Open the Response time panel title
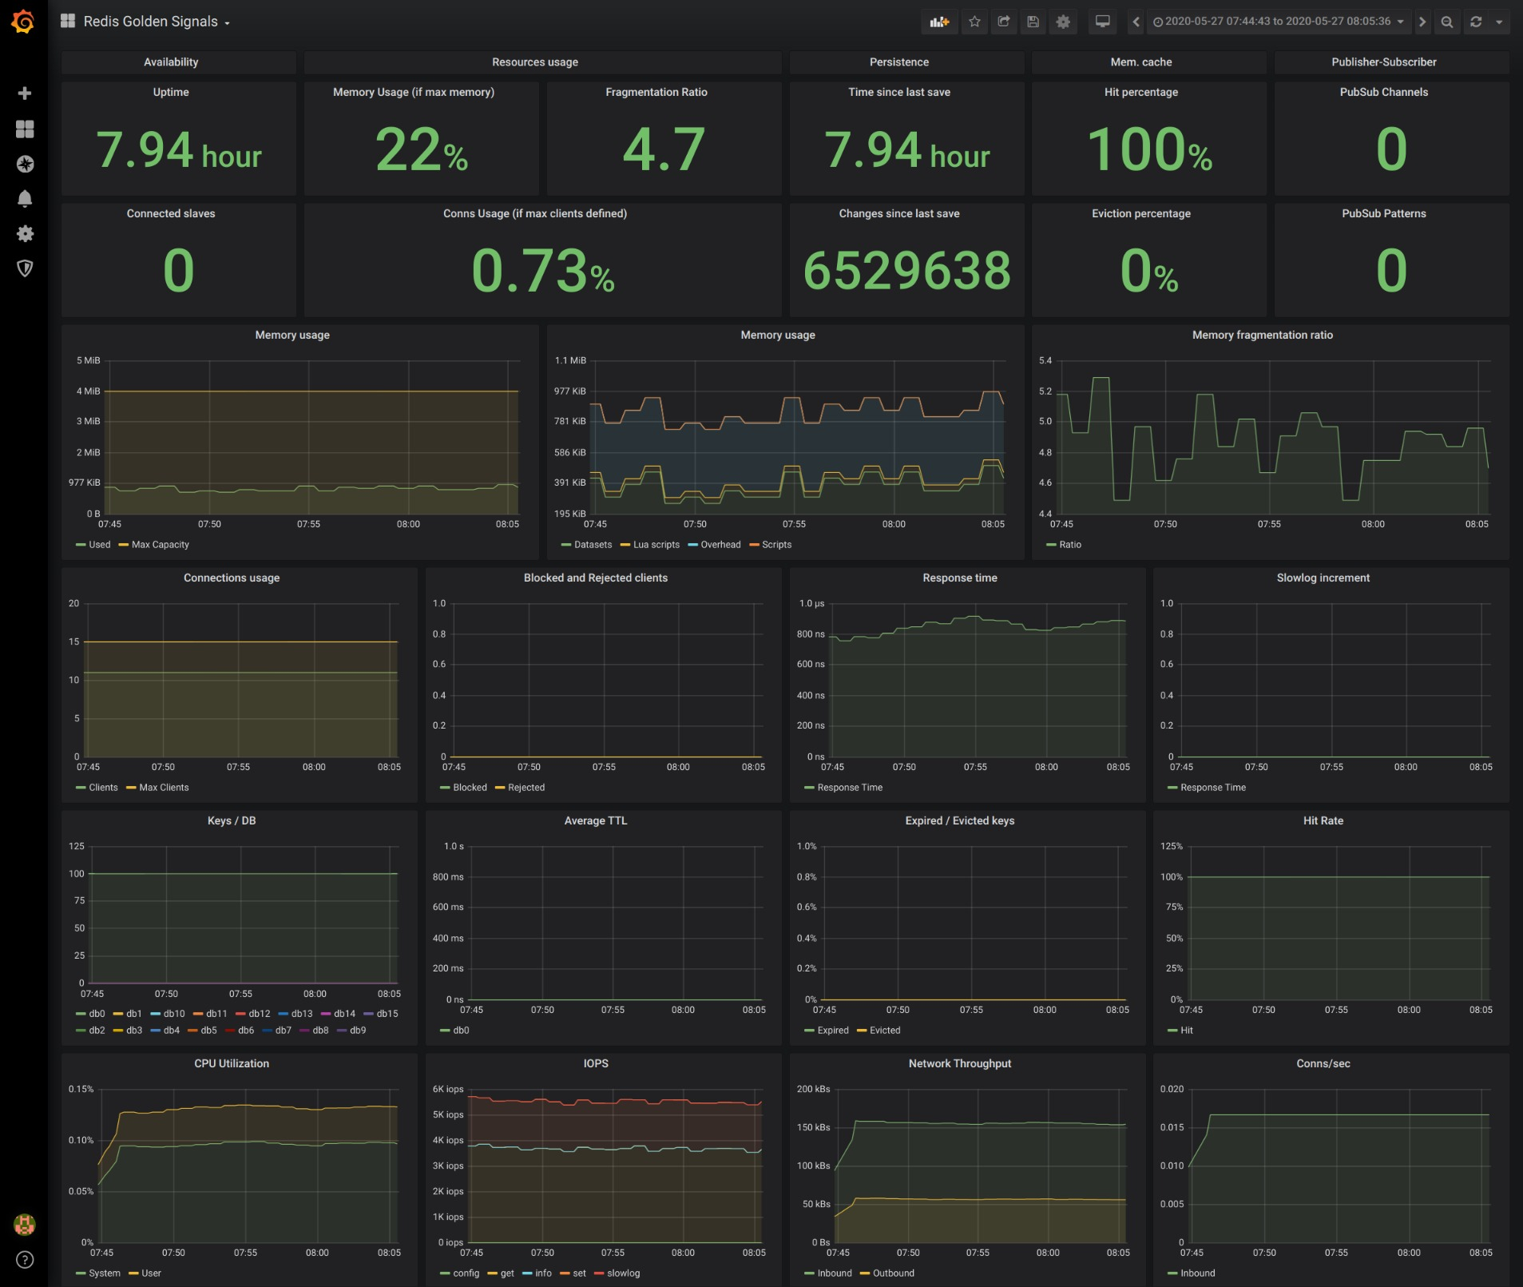 click(960, 578)
